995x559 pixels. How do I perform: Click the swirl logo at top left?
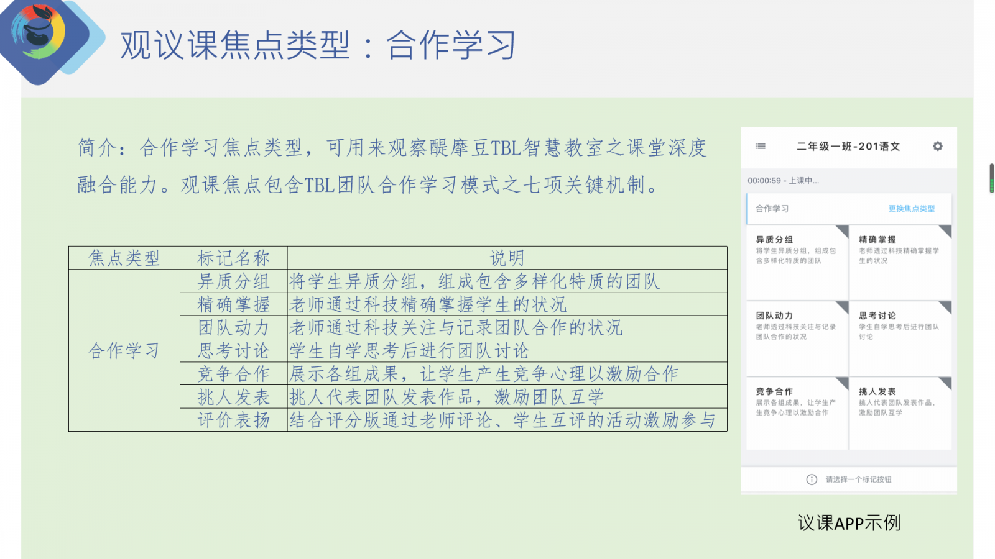(39, 34)
